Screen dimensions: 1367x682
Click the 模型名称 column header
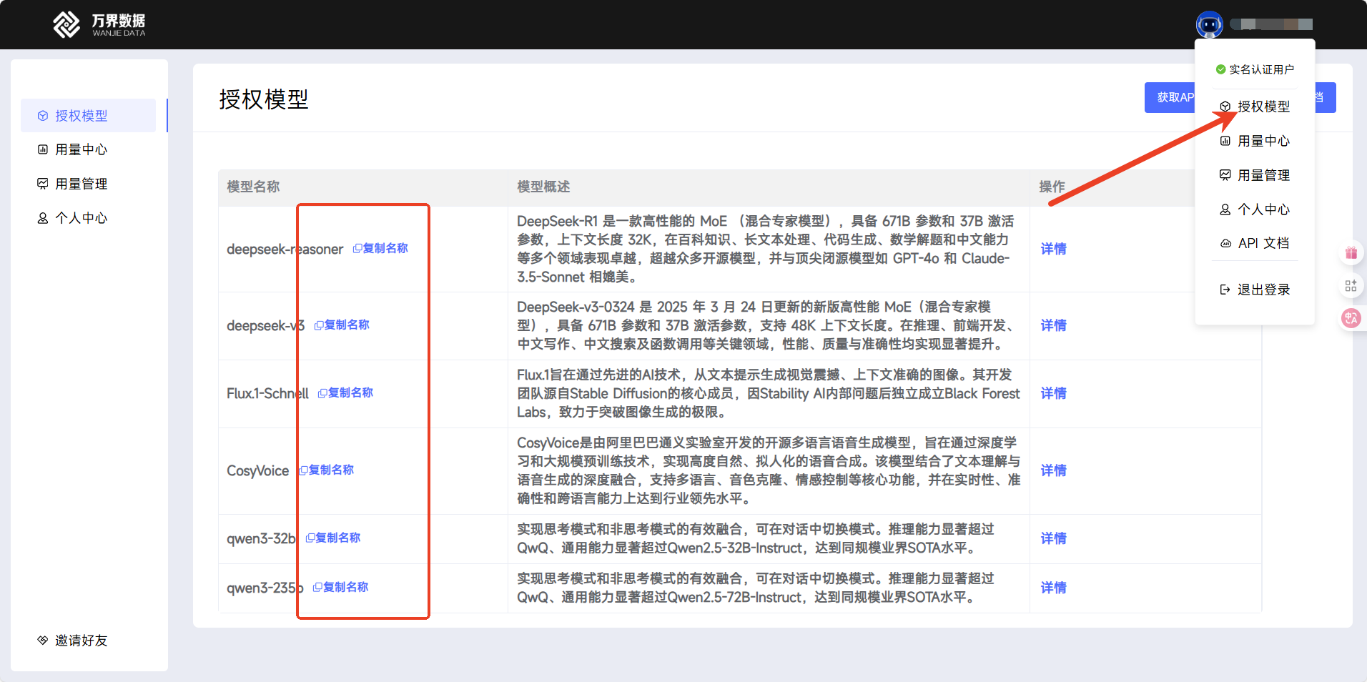[253, 187]
